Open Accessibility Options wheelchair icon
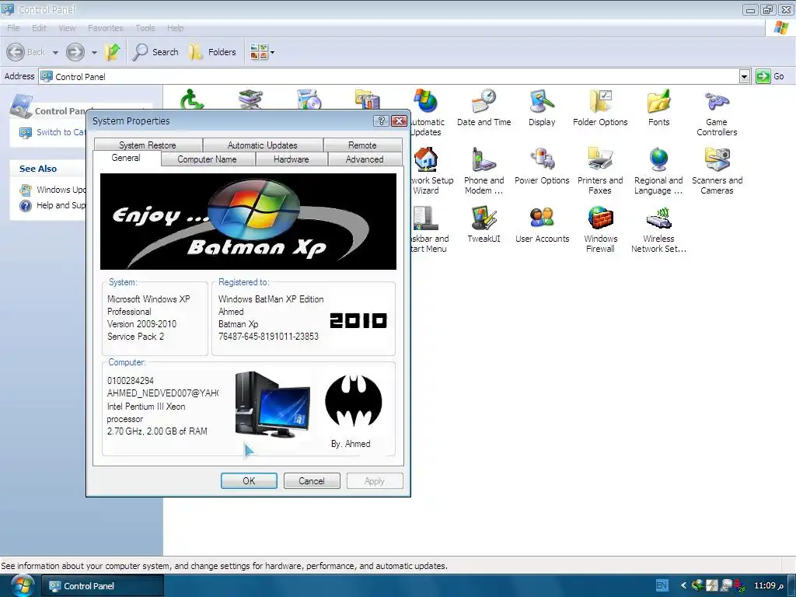This screenshot has width=796, height=597. [x=193, y=99]
